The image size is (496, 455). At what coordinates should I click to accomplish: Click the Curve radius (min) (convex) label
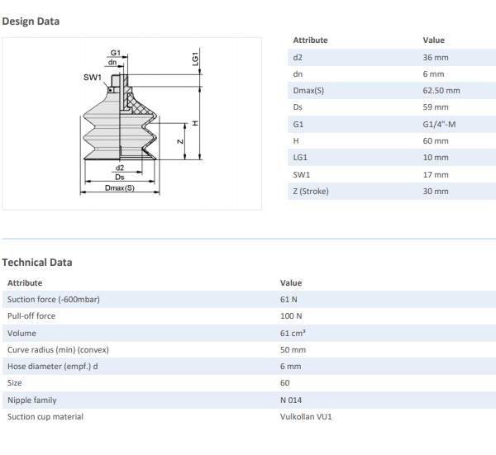[58, 349]
